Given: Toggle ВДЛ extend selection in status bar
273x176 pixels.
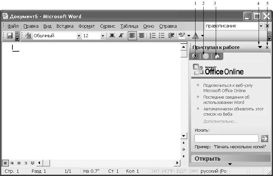Looking at the screenshot, I should (x=181, y=171).
